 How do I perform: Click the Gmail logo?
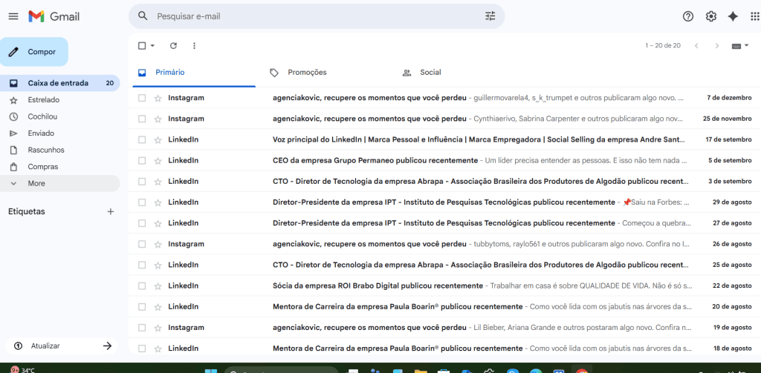pos(54,16)
